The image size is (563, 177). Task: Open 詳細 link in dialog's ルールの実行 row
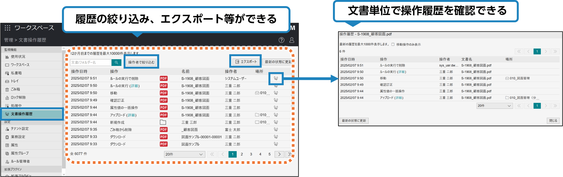click(x=402, y=72)
